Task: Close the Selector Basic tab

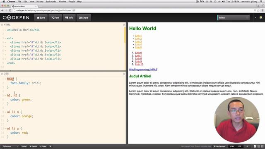Action: pyautogui.click(x=36, y=6)
